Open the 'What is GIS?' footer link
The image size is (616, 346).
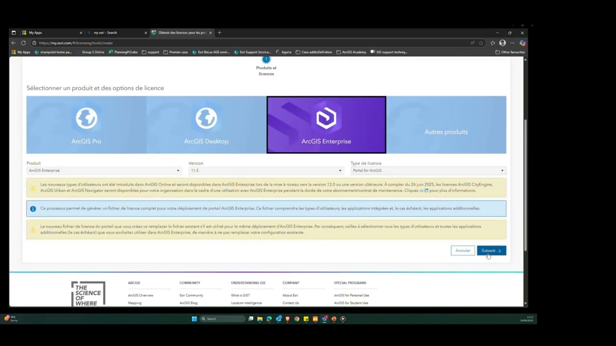pos(240,296)
